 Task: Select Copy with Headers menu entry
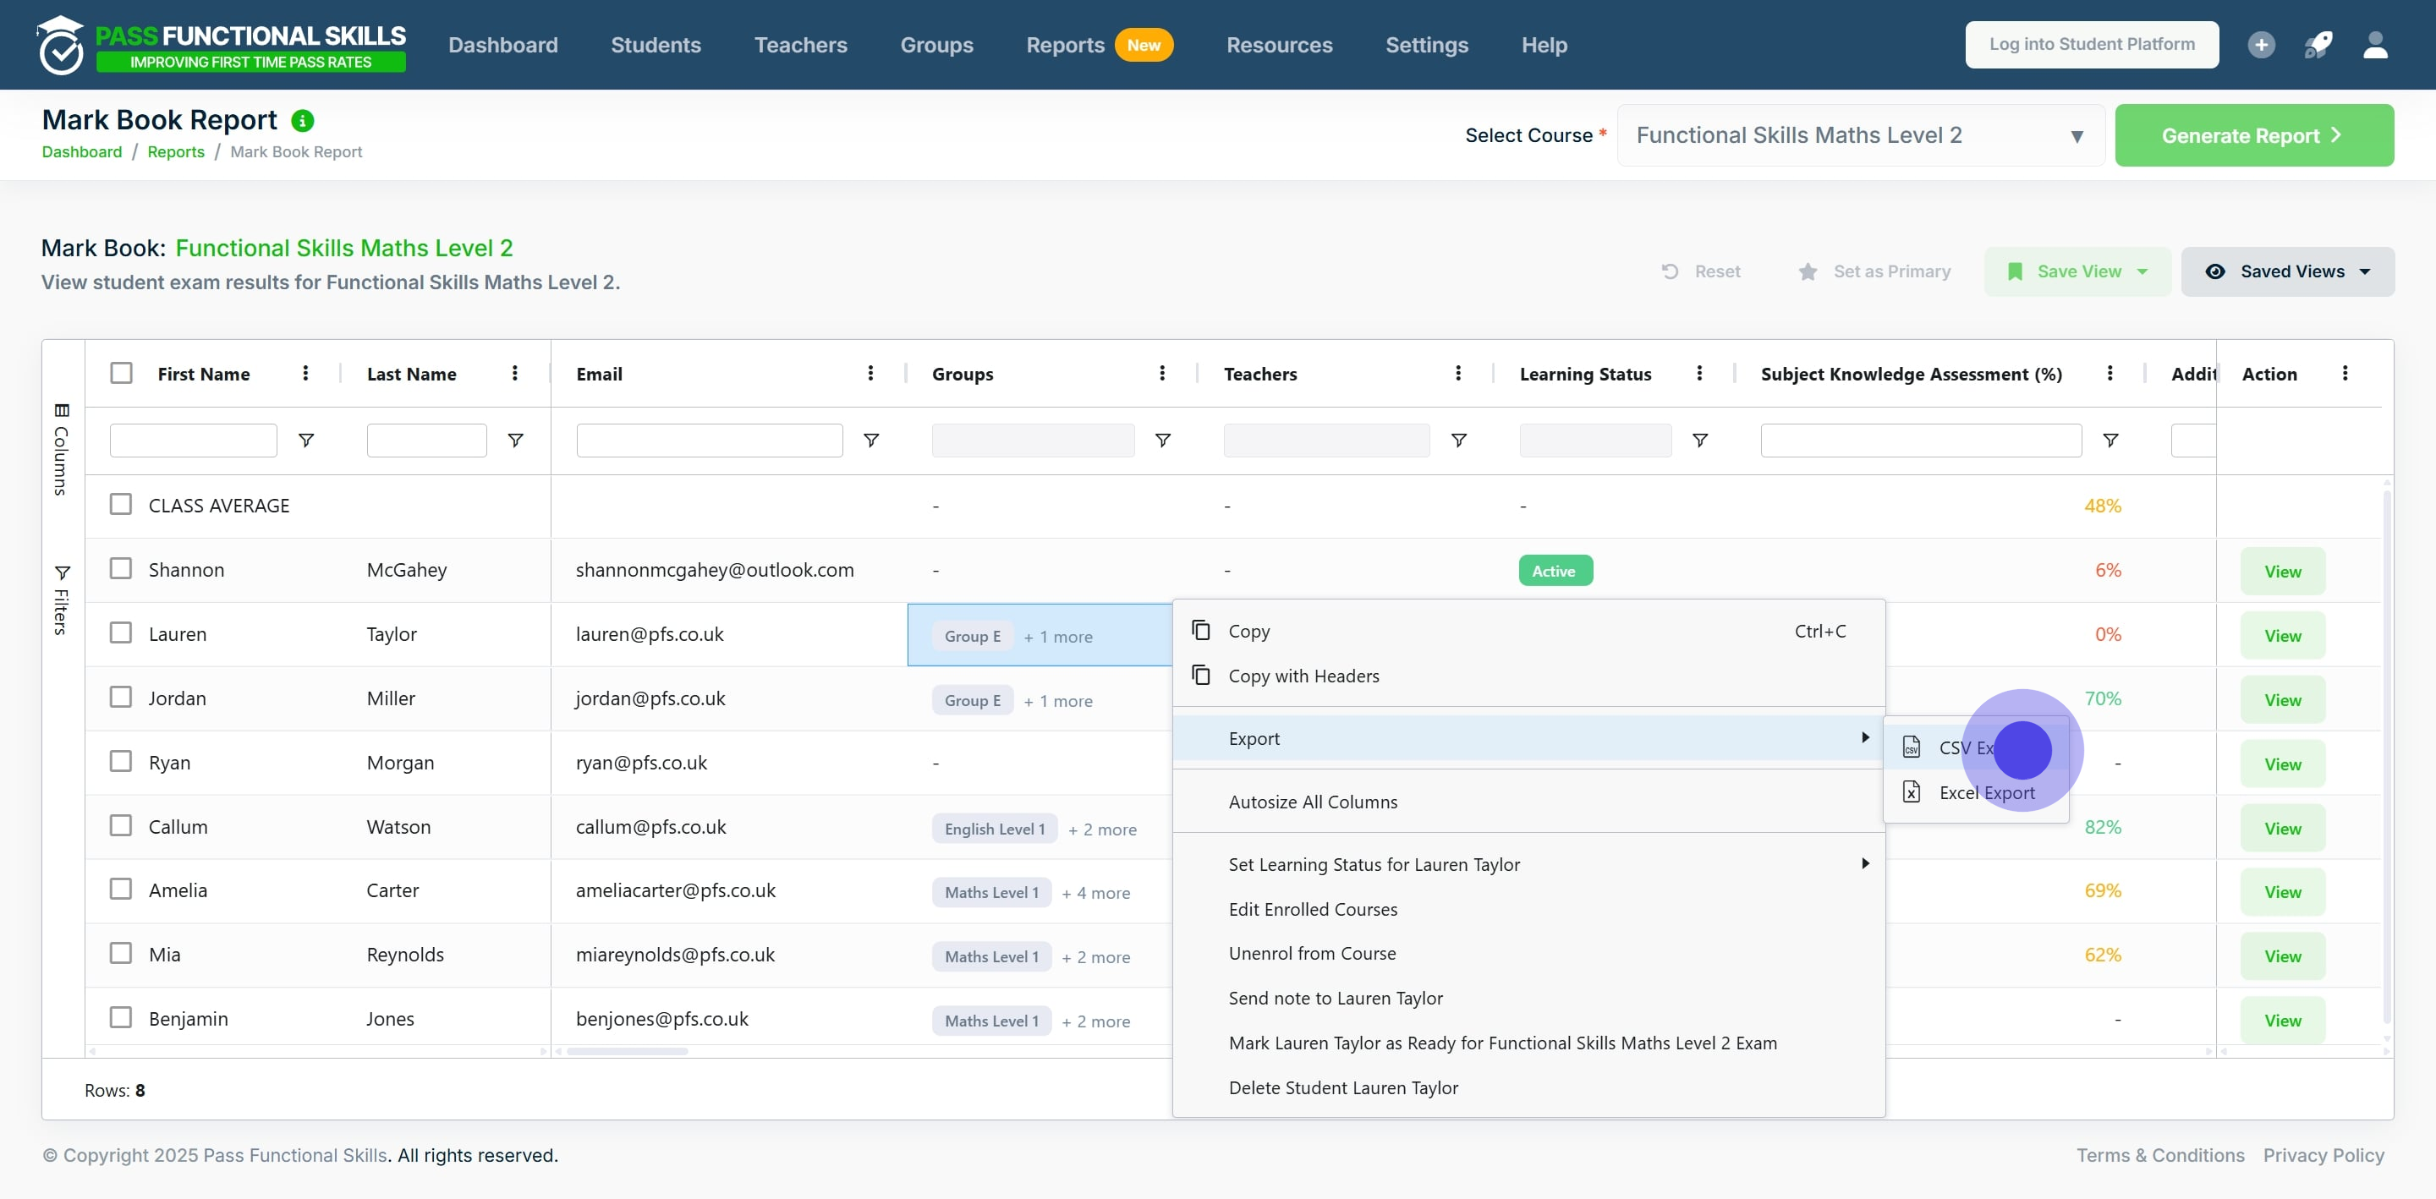[x=1303, y=675]
